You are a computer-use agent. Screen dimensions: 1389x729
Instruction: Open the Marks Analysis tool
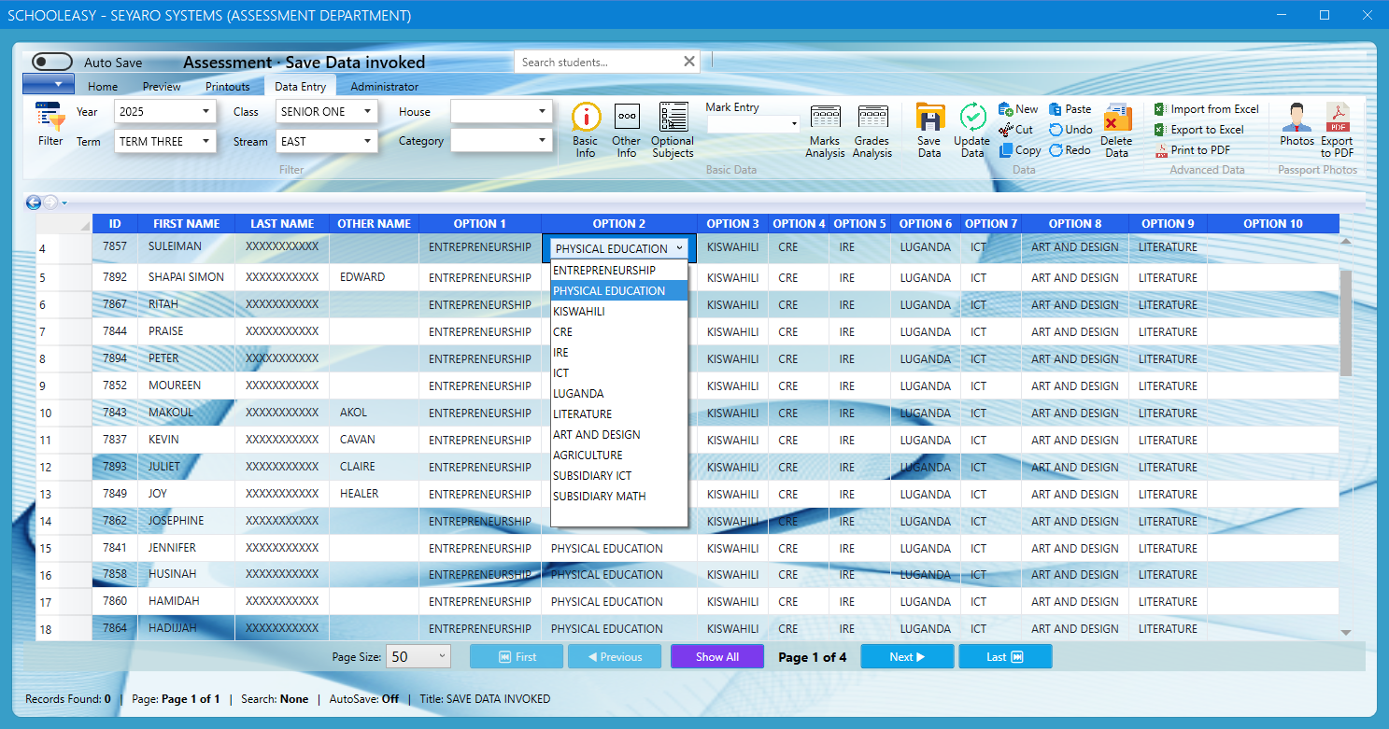pyautogui.click(x=825, y=129)
